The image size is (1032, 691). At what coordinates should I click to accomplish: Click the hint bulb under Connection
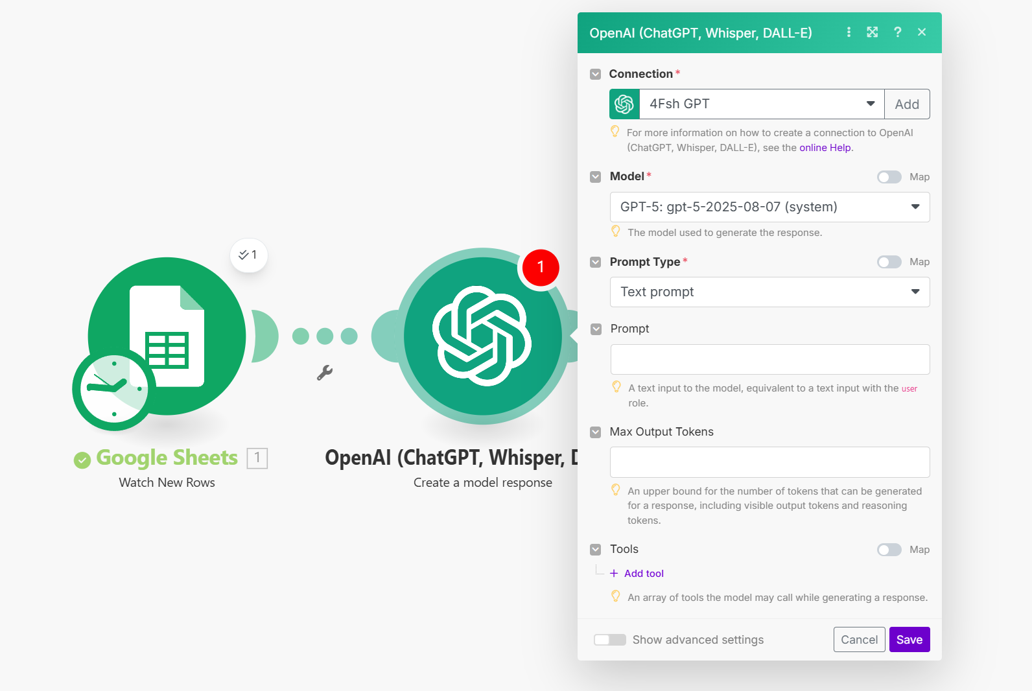[x=615, y=132]
